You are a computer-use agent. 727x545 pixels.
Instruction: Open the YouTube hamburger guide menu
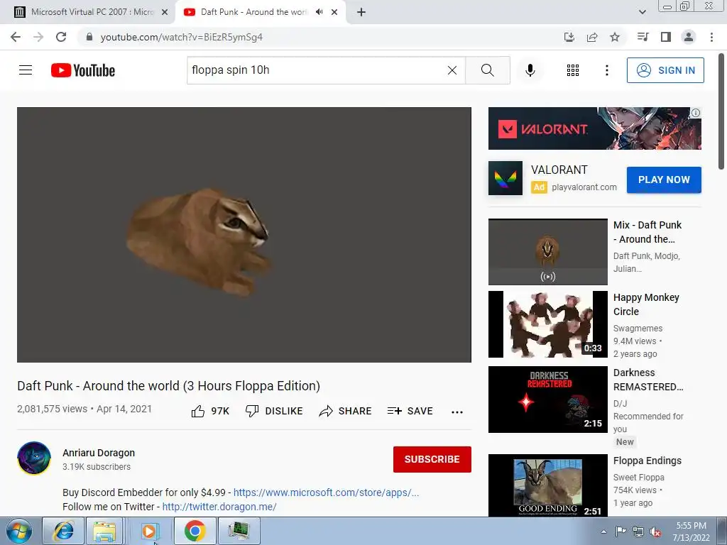pyautogui.click(x=26, y=70)
